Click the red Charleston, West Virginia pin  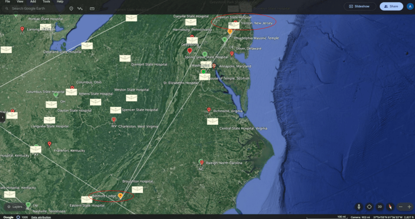(x=114, y=120)
